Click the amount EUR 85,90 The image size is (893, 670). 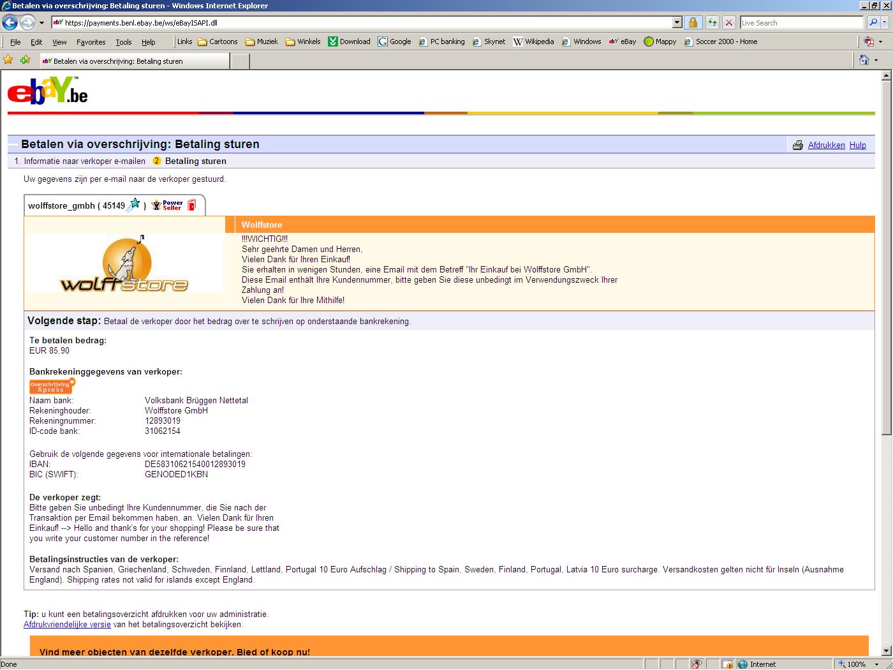[49, 350]
